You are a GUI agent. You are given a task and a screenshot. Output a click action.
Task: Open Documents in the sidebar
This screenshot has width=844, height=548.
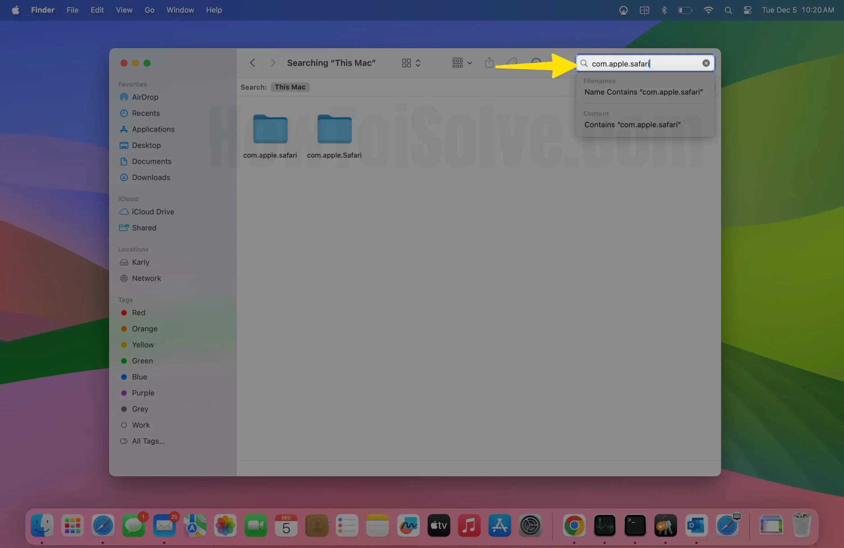coord(145,161)
